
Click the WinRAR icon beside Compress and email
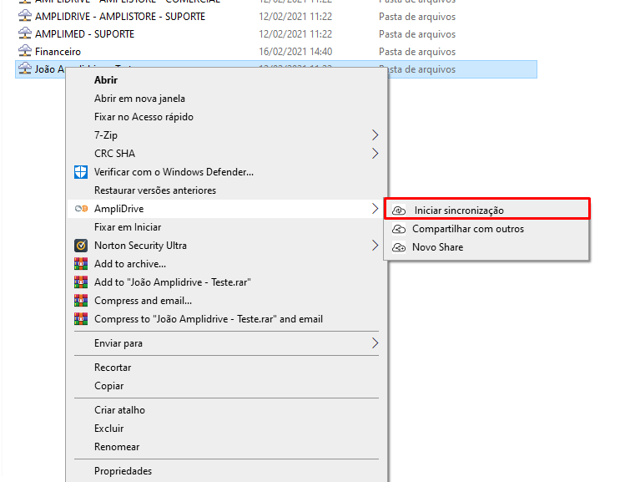click(x=81, y=301)
